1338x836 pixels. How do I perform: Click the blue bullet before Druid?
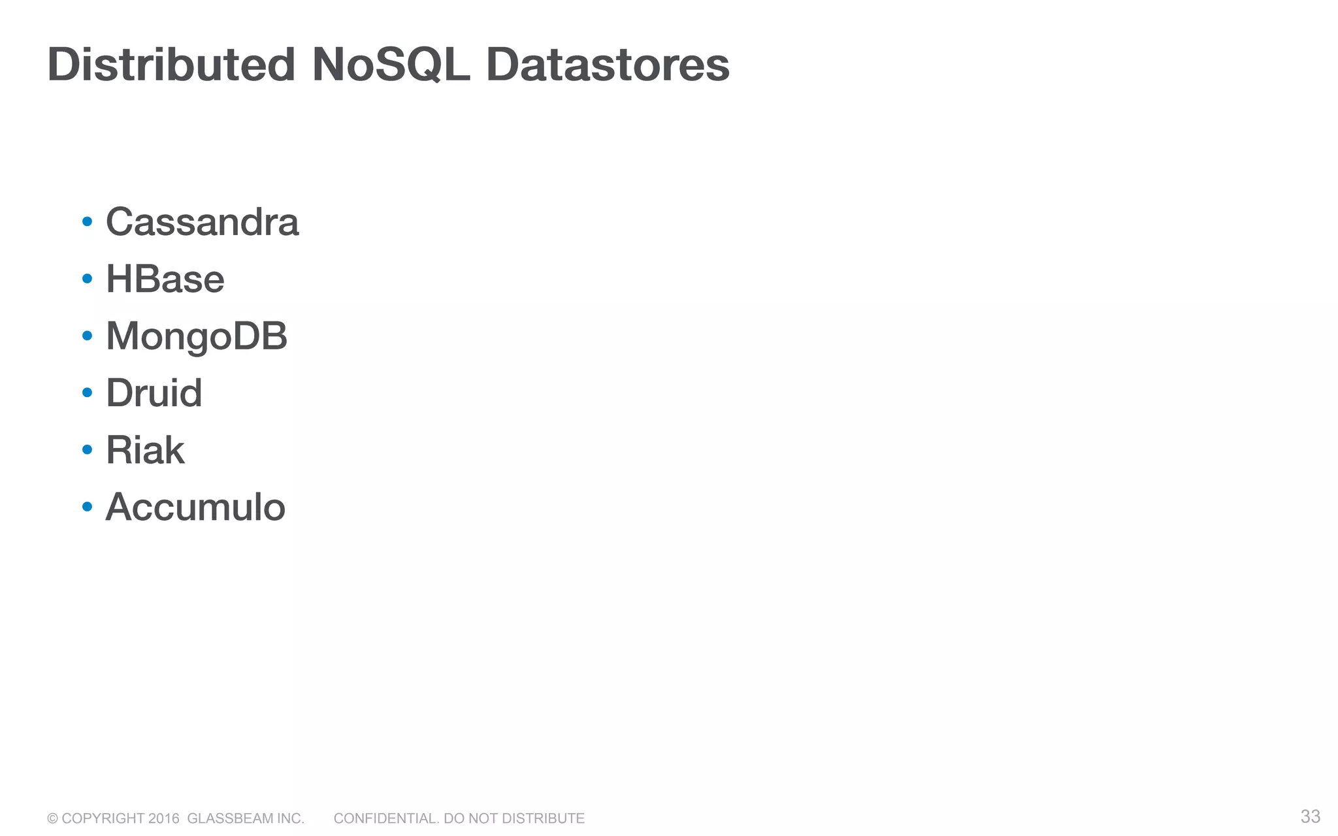click(x=87, y=393)
